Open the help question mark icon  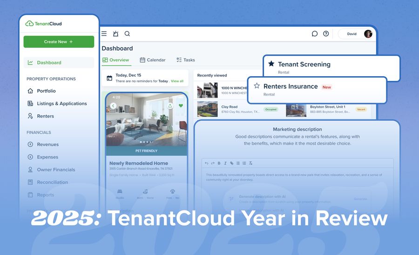tap(326, 33)
